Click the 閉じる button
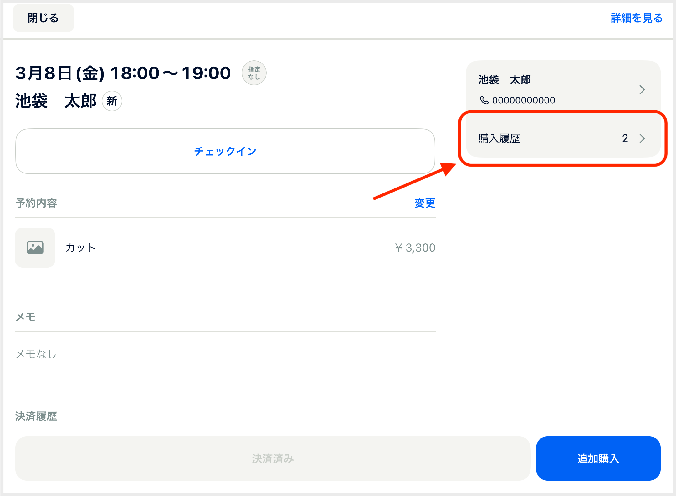This screenshot has height=496, width=676. [x=44, y=18]
